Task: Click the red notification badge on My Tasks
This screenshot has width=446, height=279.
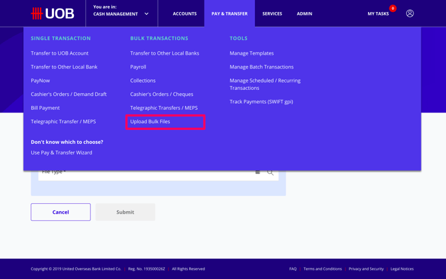Action: 393,8
